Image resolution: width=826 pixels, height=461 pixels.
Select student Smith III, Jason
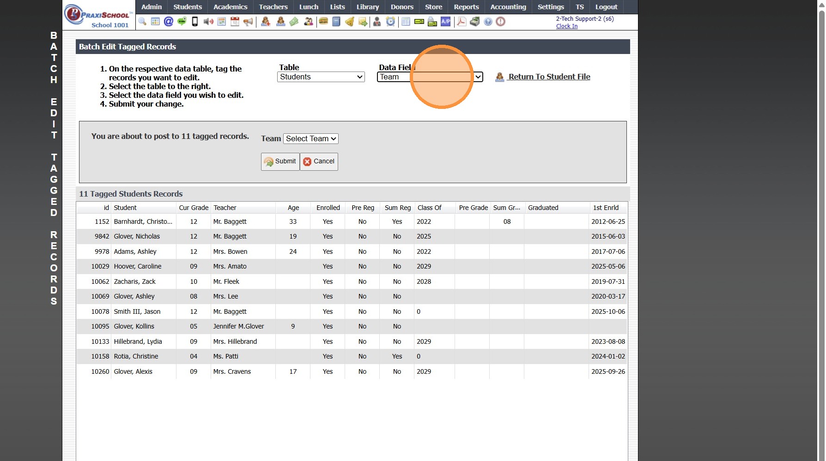point(352,311)
